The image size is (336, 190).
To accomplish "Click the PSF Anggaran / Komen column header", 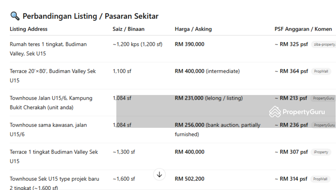I will (303, 29).
